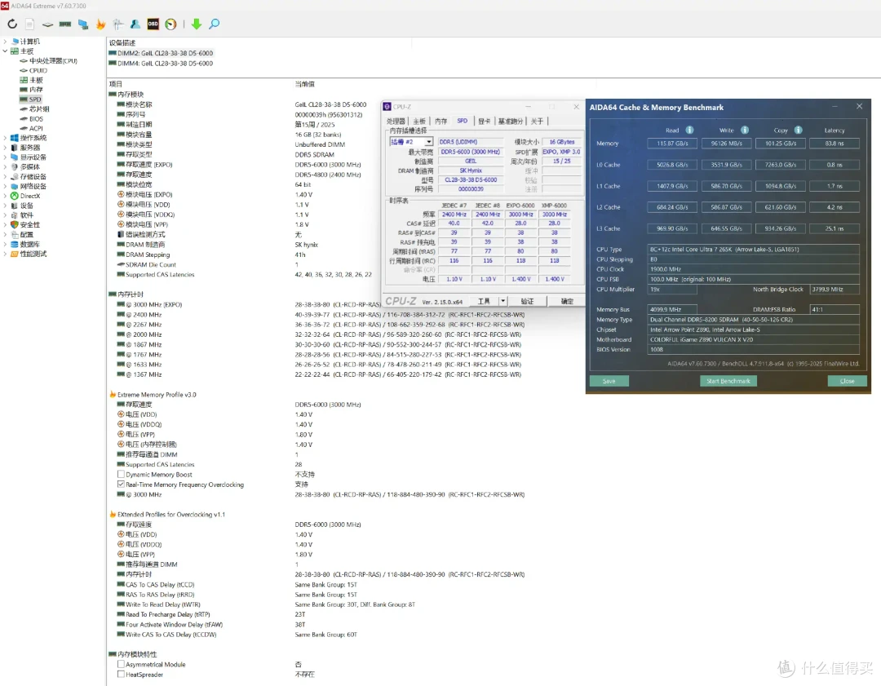Viewport: 881px width, 686px height.
Task: Click the 当前值 column header
Action: point(305,84)
